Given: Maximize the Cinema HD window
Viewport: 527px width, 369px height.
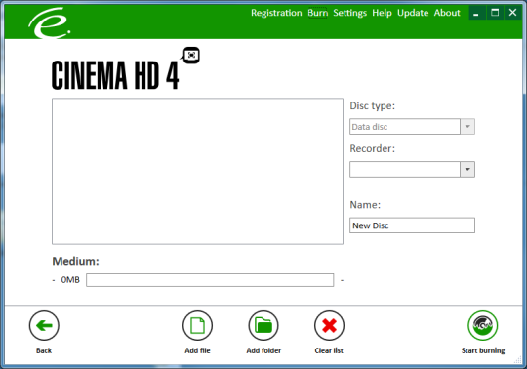Looking at the screenshot, I should (495, 13).
